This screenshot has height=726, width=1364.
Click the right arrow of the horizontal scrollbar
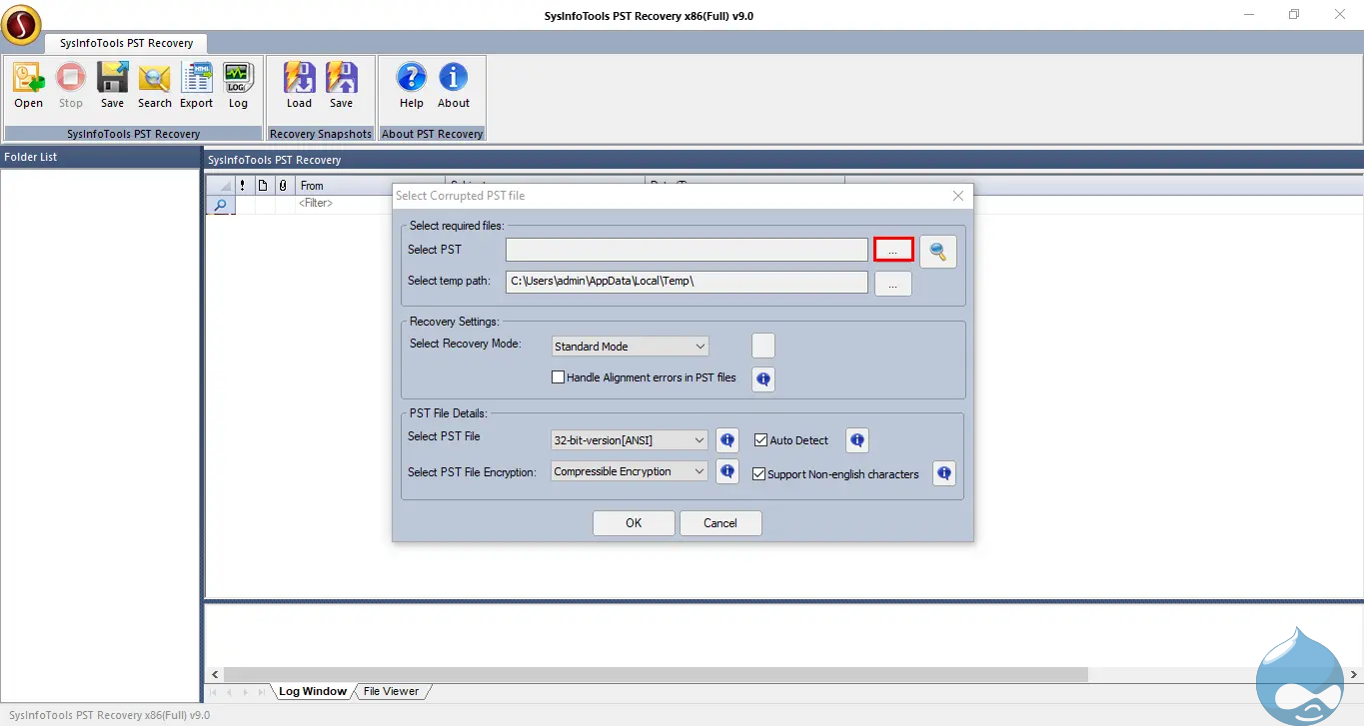coord(1354,675)
